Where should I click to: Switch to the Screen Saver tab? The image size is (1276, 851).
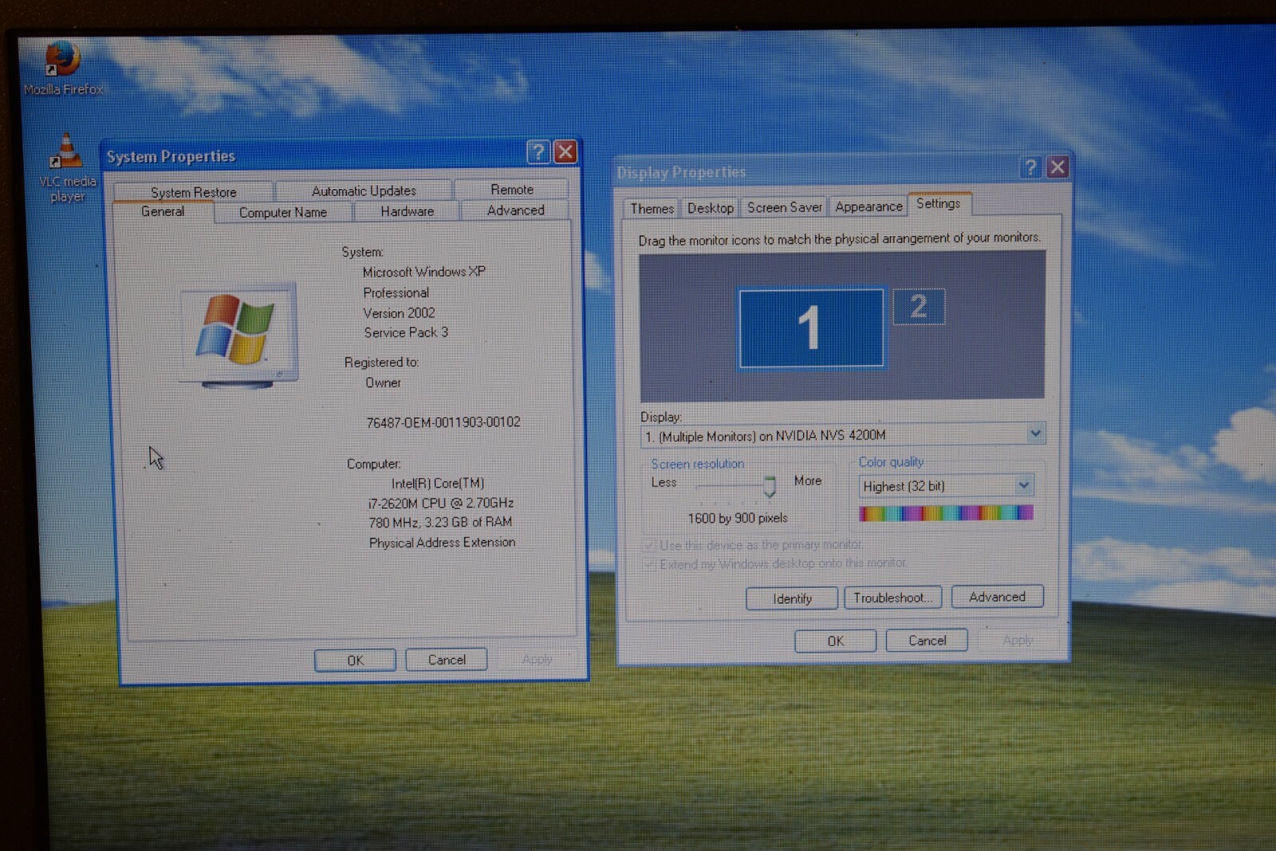[x=784, y=207]
